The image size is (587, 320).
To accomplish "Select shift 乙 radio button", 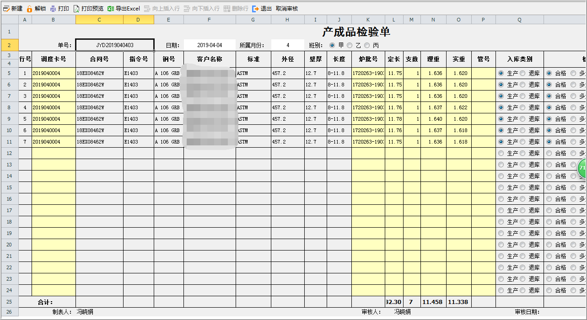I will [x=350, y=45].
